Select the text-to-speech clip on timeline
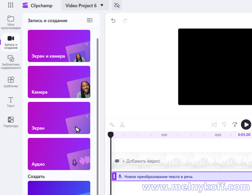This screenshot has height=195, width=252. click(180, 177)
